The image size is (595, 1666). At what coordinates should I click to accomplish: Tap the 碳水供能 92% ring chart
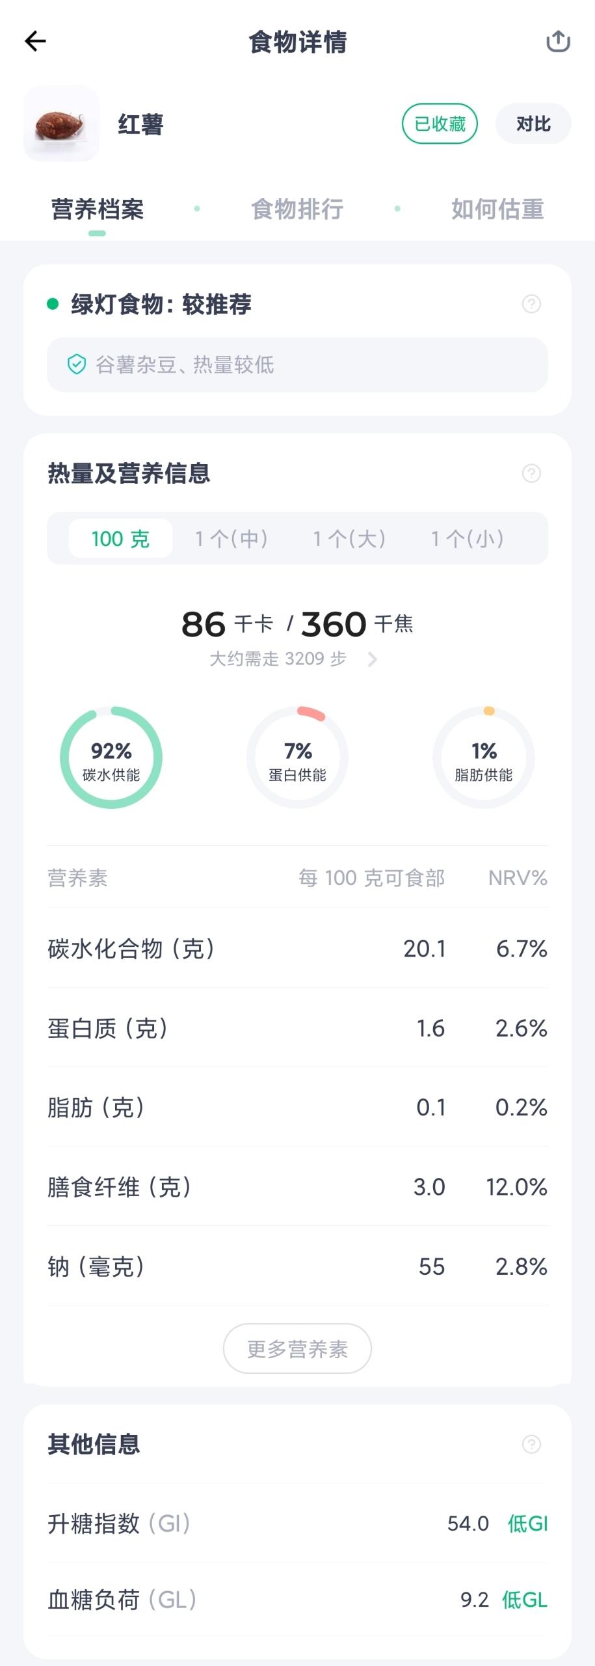tap(111, 758)
